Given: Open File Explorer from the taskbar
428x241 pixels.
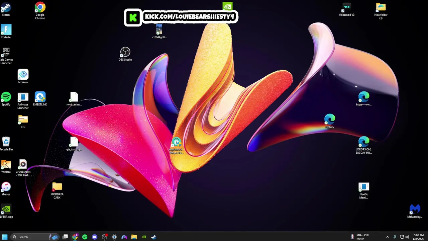Looking at the screenshot, I should point(134,237).
